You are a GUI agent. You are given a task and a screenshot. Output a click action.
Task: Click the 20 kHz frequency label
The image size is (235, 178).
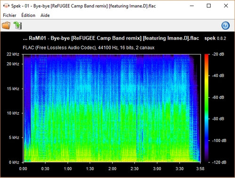coord(13,64)
